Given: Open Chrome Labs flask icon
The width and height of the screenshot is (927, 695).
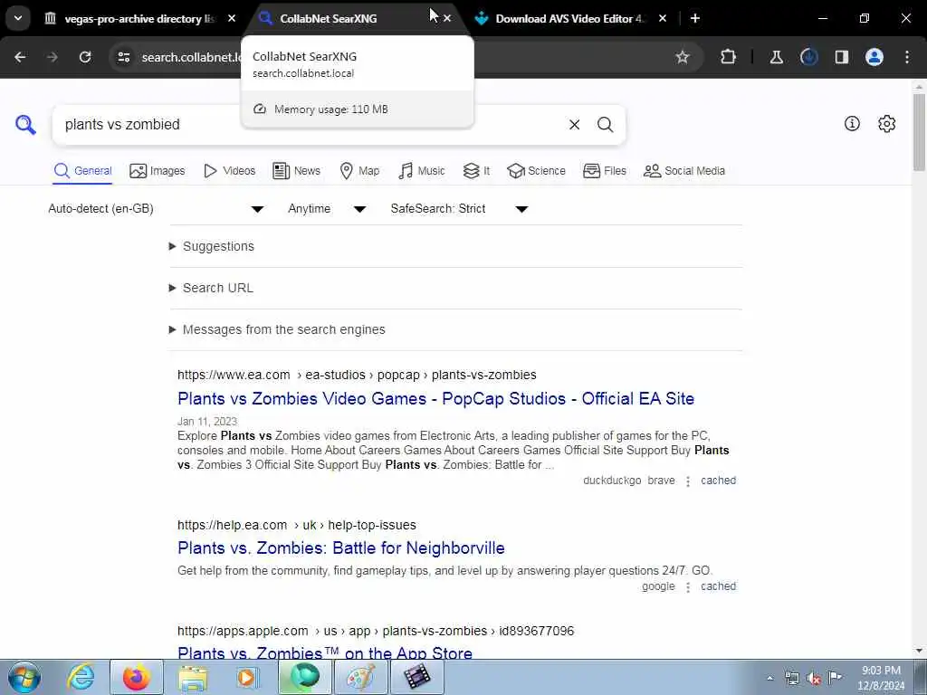Looking at the screenshot, I should 776,57.
